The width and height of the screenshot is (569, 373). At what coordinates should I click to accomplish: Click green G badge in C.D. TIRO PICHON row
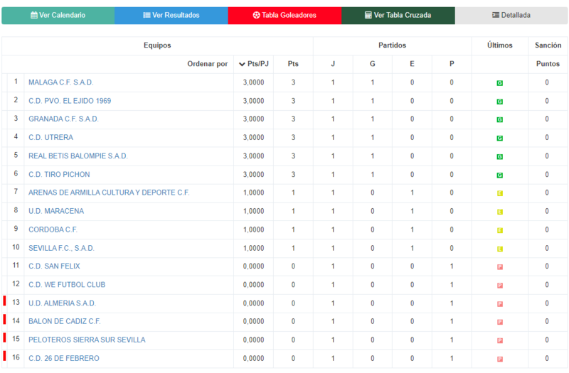coord(500,175)
